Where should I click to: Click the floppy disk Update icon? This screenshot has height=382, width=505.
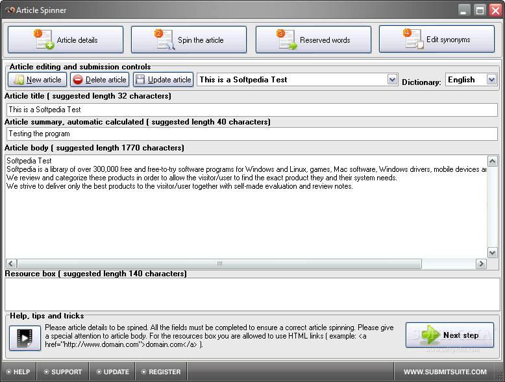140,80
